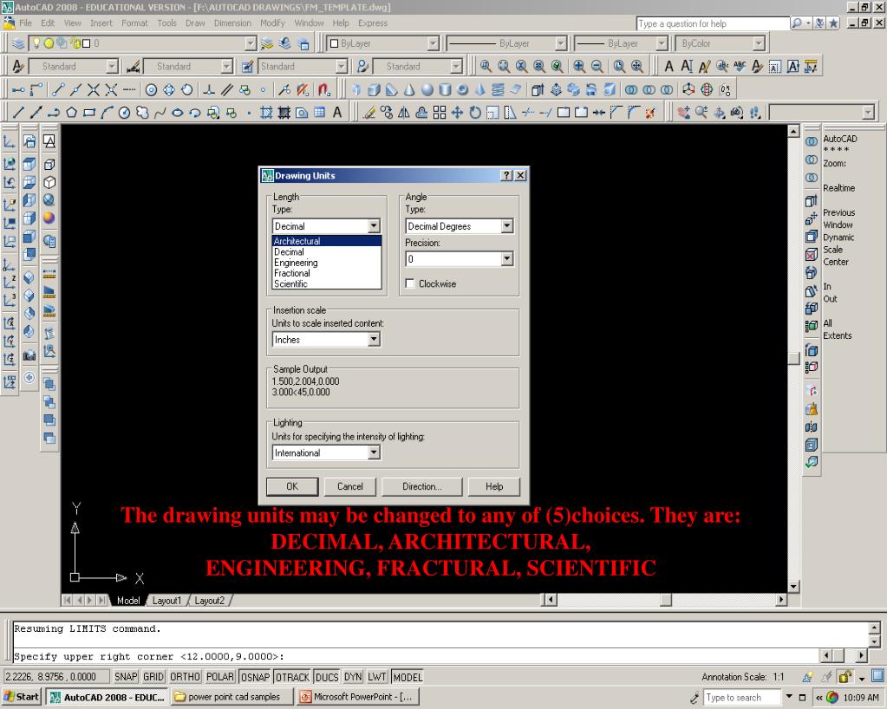The height and width of the screenshot is (709, 887).
Task: Select the Snap to Center tool
Action: point(151,89)
